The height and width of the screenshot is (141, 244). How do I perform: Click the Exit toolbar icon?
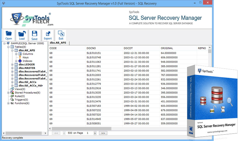tap(61, 34)
